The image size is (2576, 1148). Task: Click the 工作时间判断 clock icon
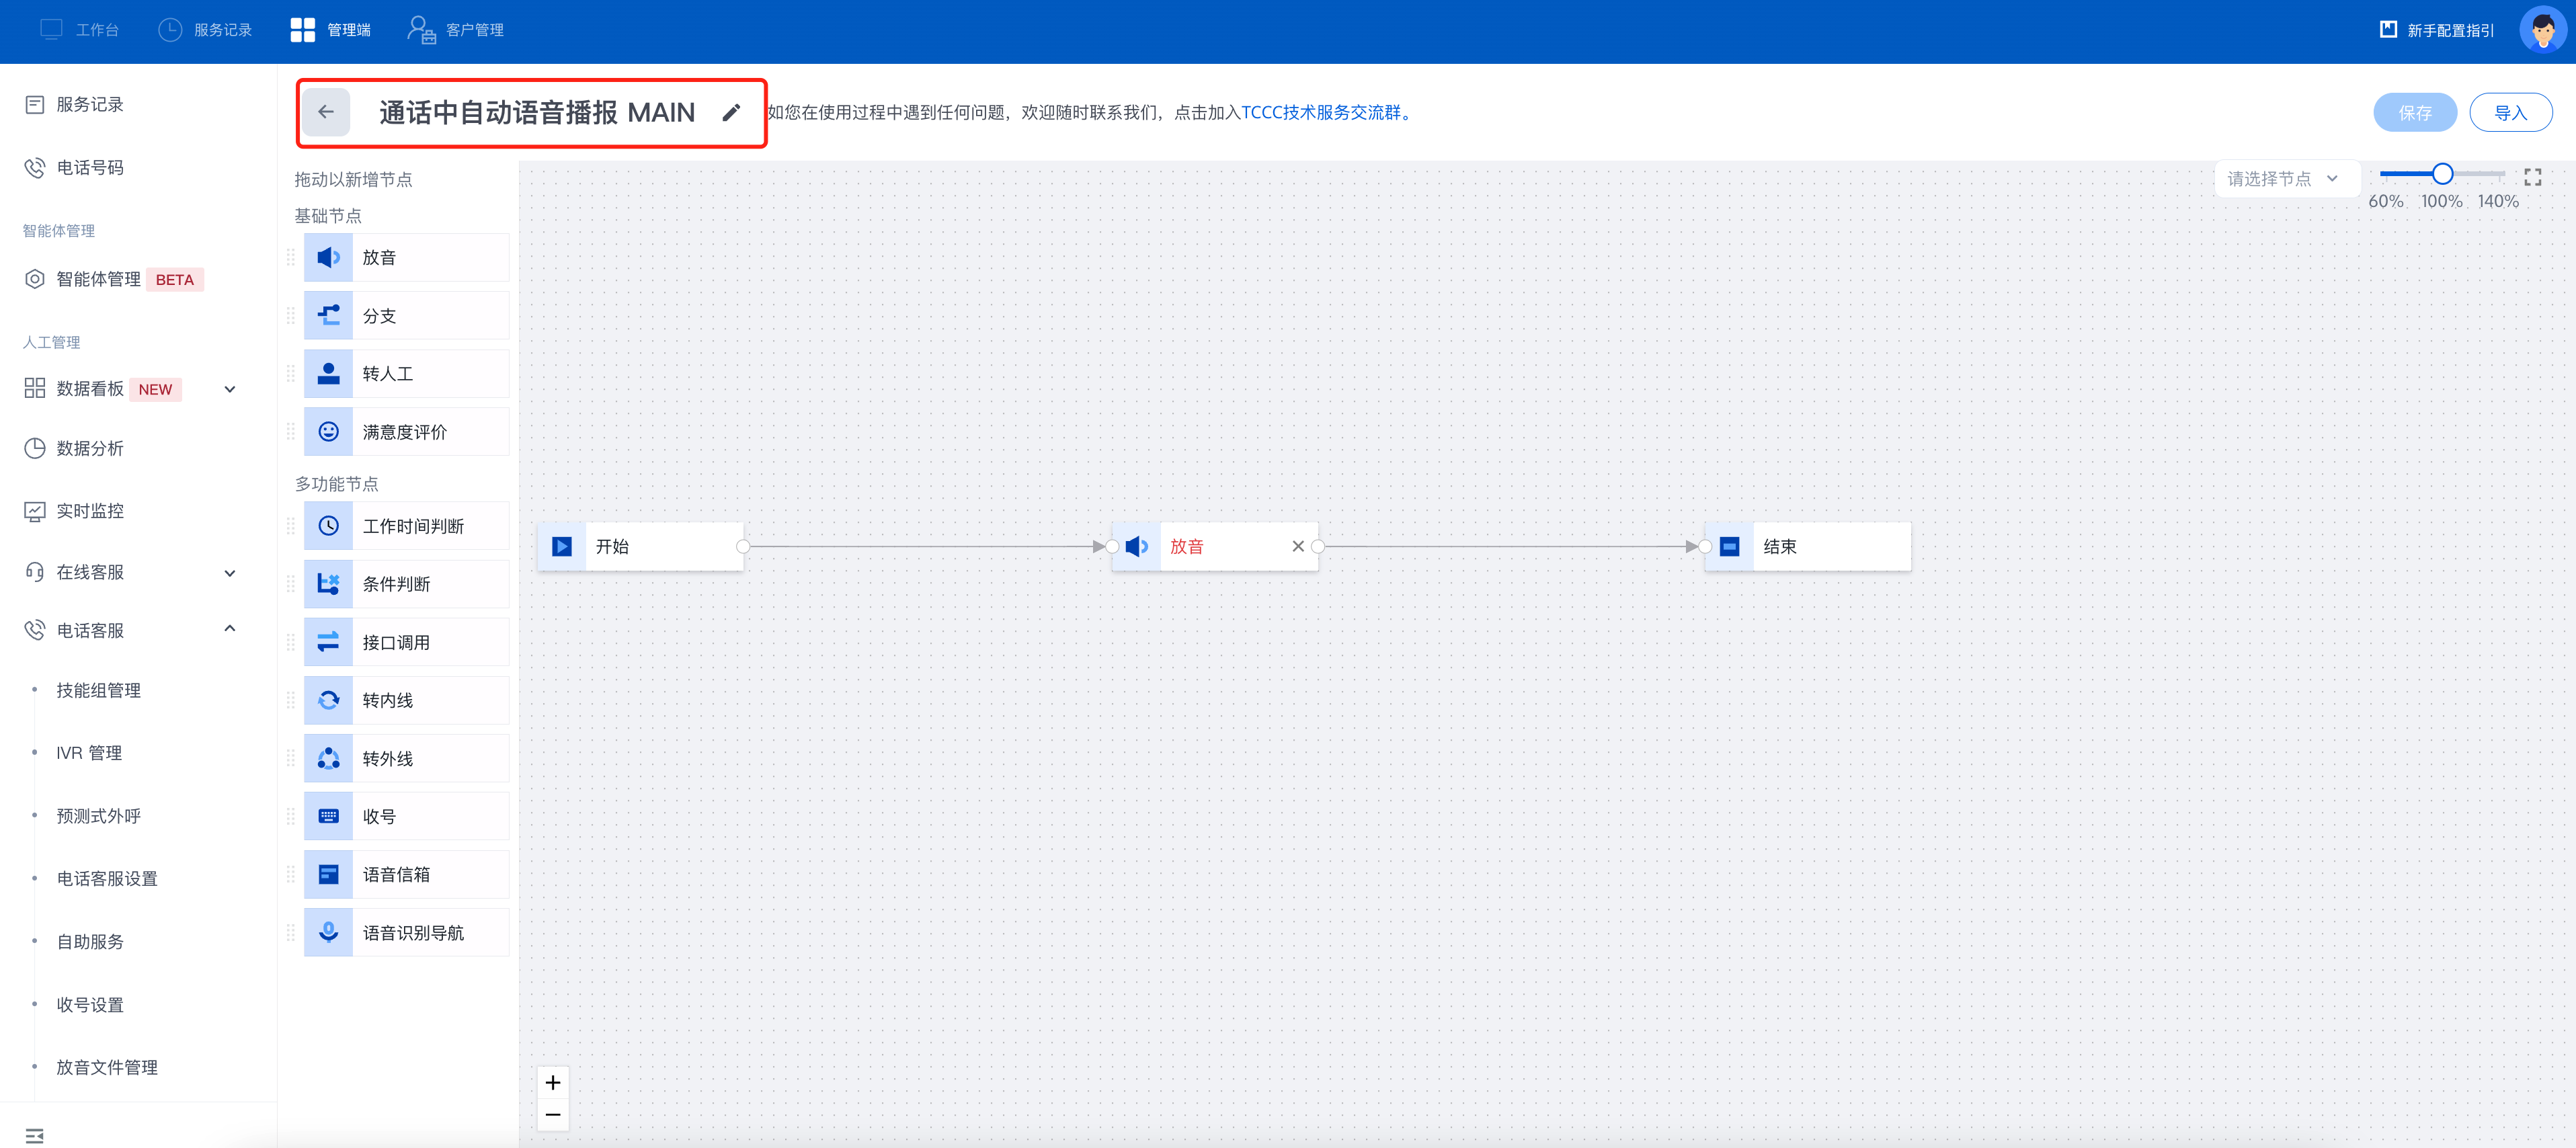click(x=328, y=526)
